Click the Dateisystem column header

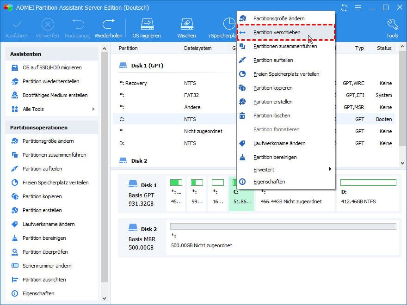[x=198, y=48]
